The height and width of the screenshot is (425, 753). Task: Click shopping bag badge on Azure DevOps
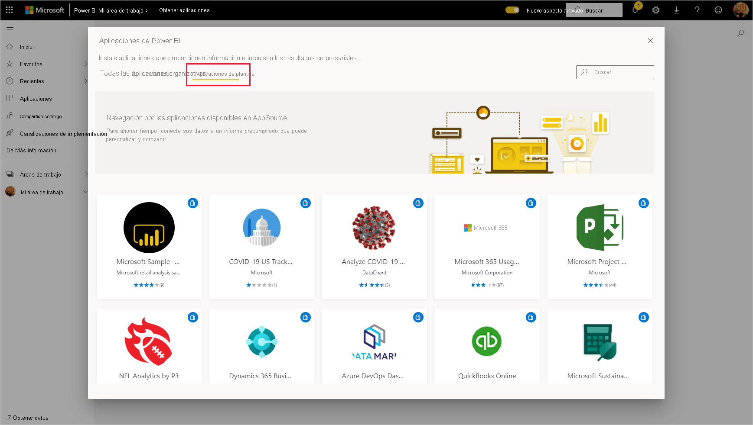pos(418,317)
